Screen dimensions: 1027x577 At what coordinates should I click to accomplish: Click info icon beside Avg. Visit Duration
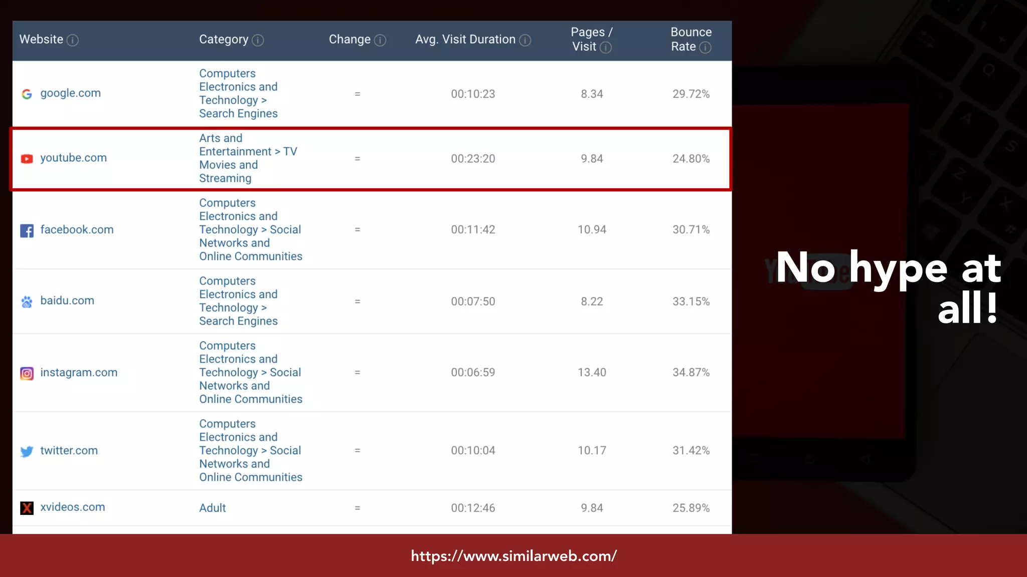click(x=525, y=40)
